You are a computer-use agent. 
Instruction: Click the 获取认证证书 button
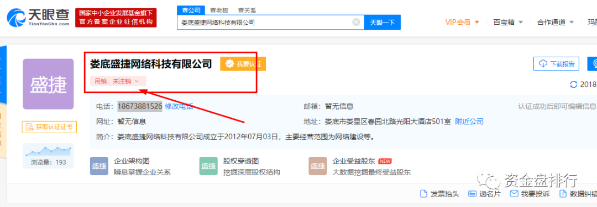(x=49, y=127)
